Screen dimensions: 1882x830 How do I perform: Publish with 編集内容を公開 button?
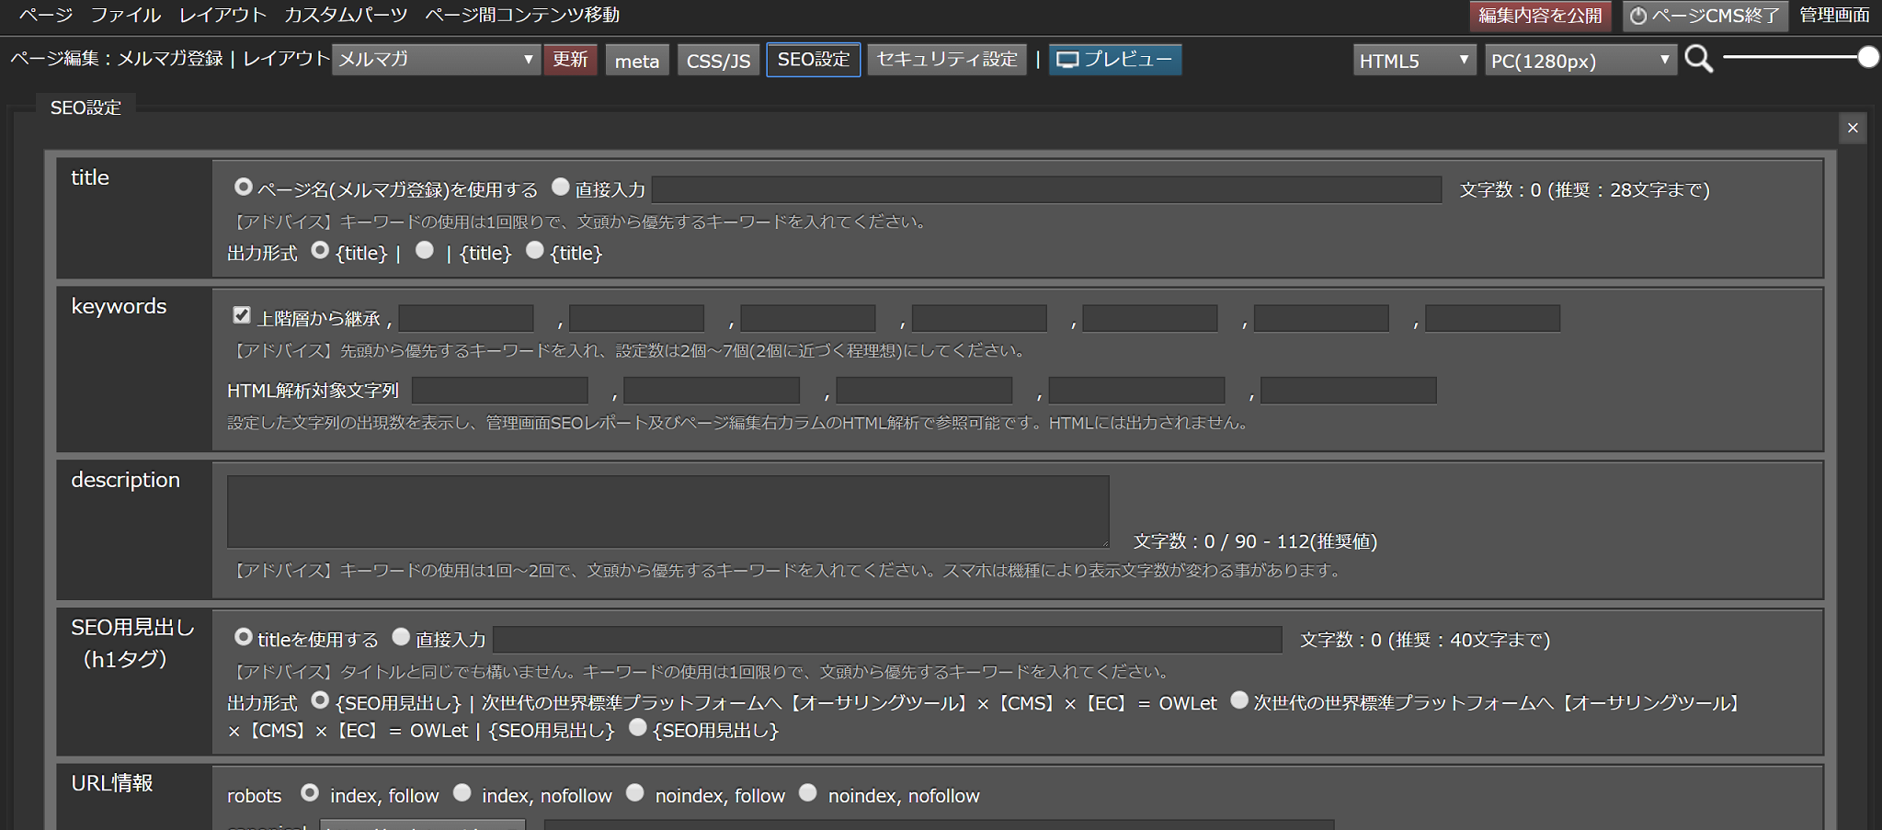click(1540, 16)
